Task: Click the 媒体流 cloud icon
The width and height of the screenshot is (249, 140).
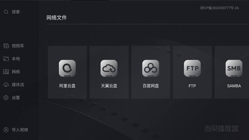Action: [x=6, y=85]
